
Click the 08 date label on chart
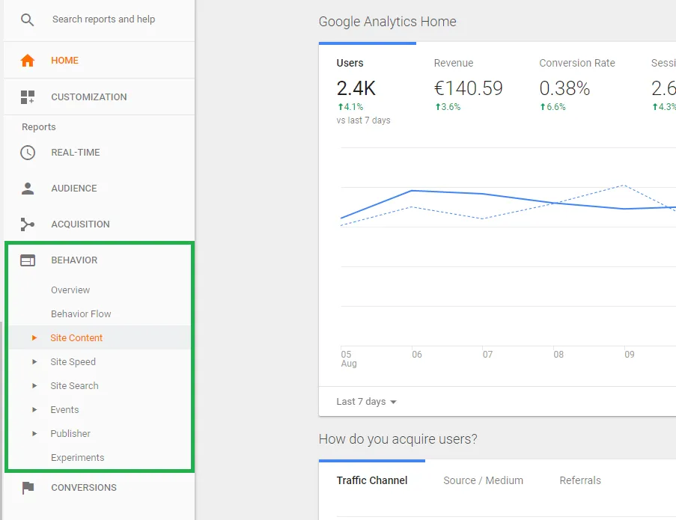pos(558,355)
